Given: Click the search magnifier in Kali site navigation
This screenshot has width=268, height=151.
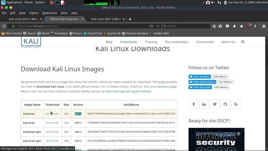Looking at the screenshot, I should pos(243,42).
